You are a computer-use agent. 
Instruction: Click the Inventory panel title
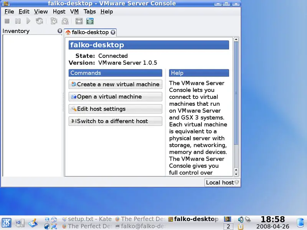tap(16, 31)
